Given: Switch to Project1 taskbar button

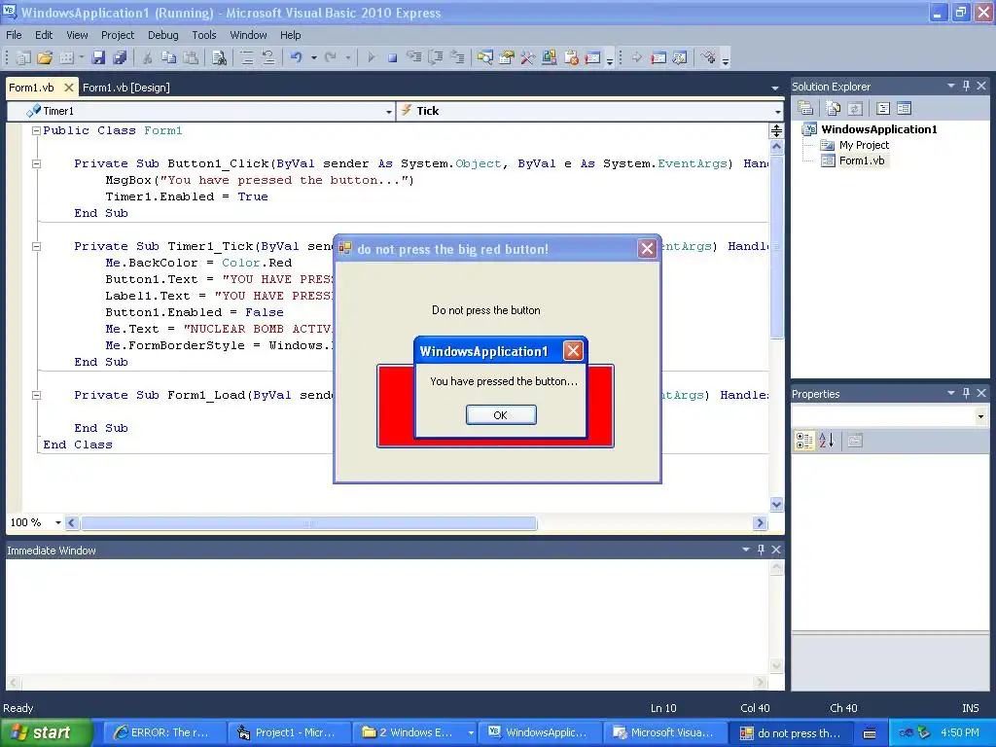Looking at the screenshot, I should (x=288, y=733).
